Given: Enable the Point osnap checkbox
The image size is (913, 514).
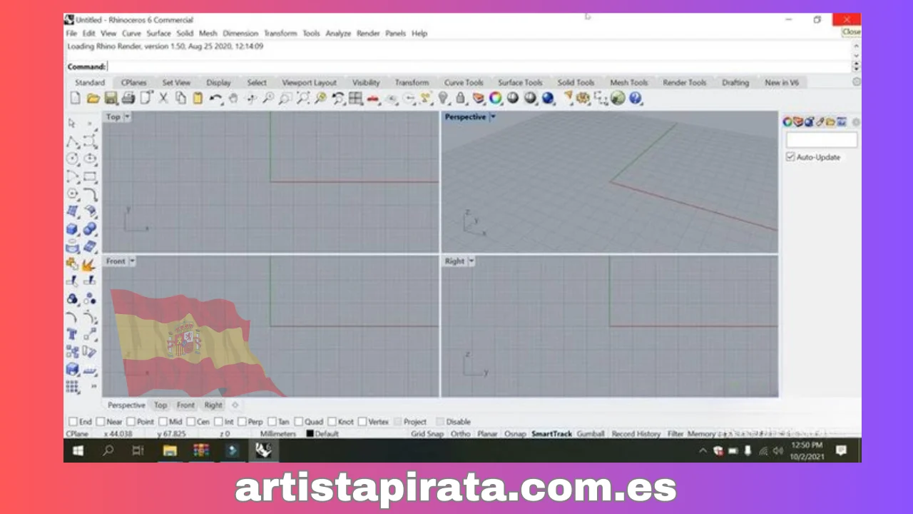Looking at the screenshot, I should (x=131, y=422).
